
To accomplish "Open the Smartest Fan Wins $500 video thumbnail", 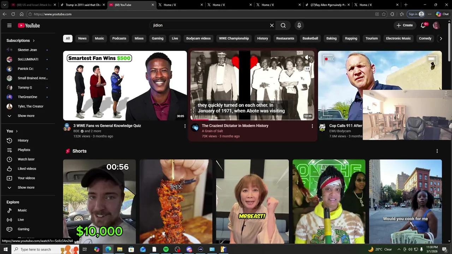I will pyautogui.click(x=125, y=86).
